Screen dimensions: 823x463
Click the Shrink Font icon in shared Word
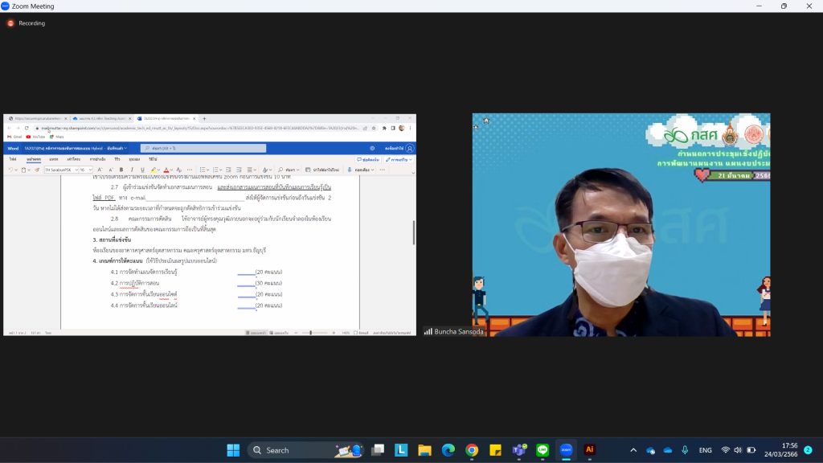point(110,170)
